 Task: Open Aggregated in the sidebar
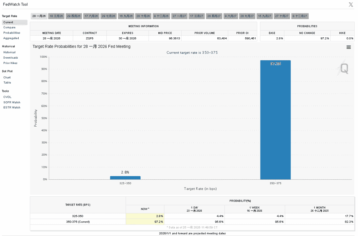click(11, 38)
